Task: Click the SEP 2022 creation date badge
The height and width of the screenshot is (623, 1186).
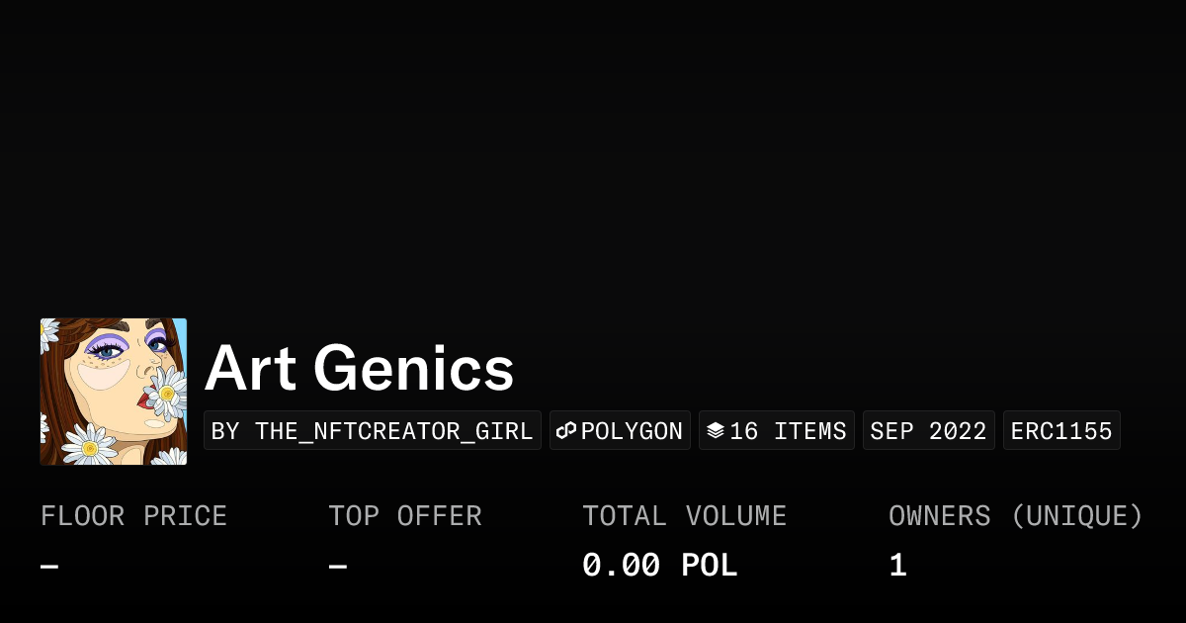Action: click(928, 431)
